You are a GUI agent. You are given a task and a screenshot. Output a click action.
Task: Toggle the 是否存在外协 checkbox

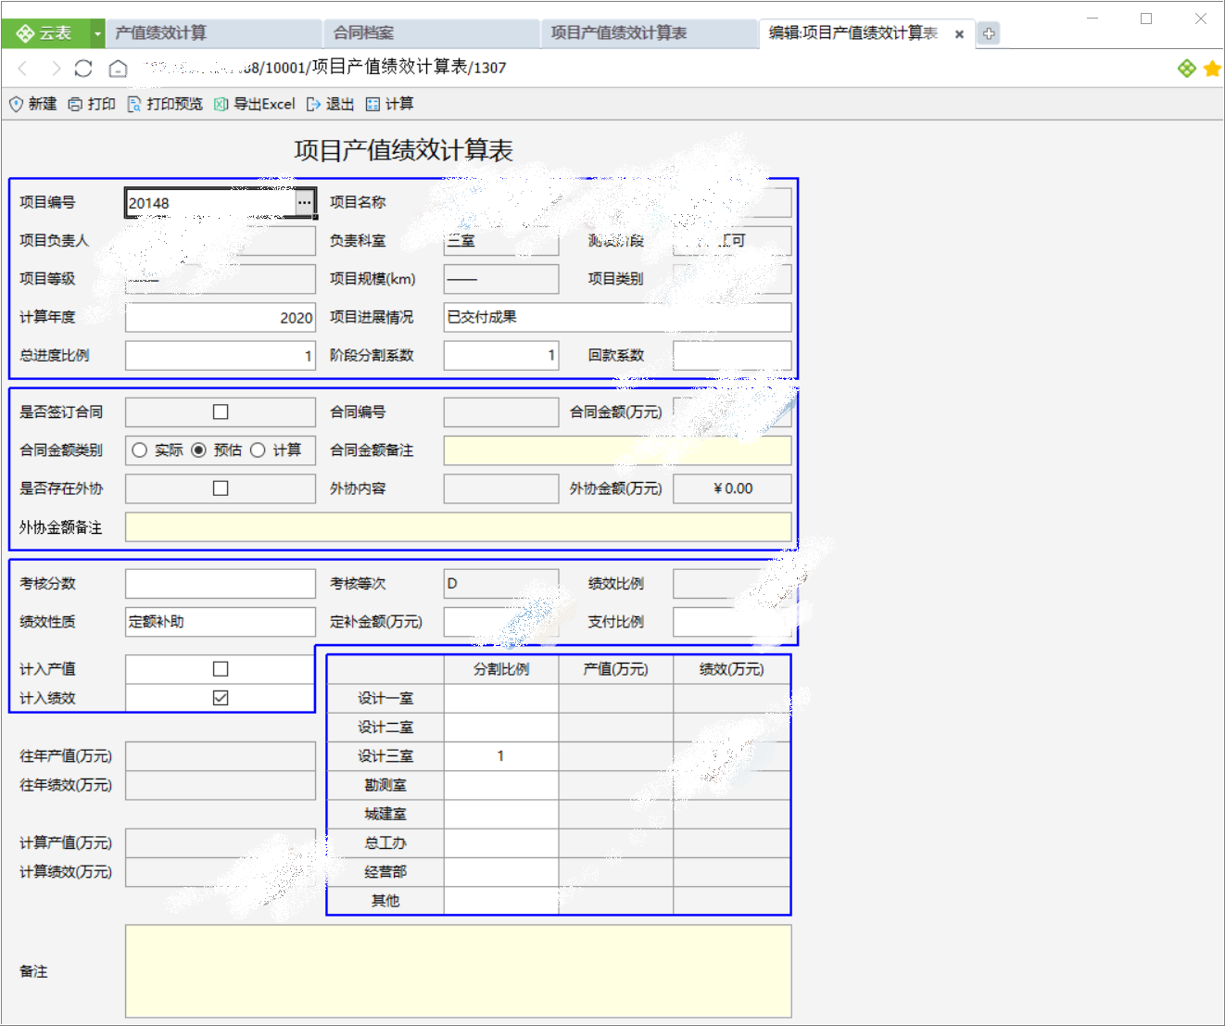[x=221, y=488]
